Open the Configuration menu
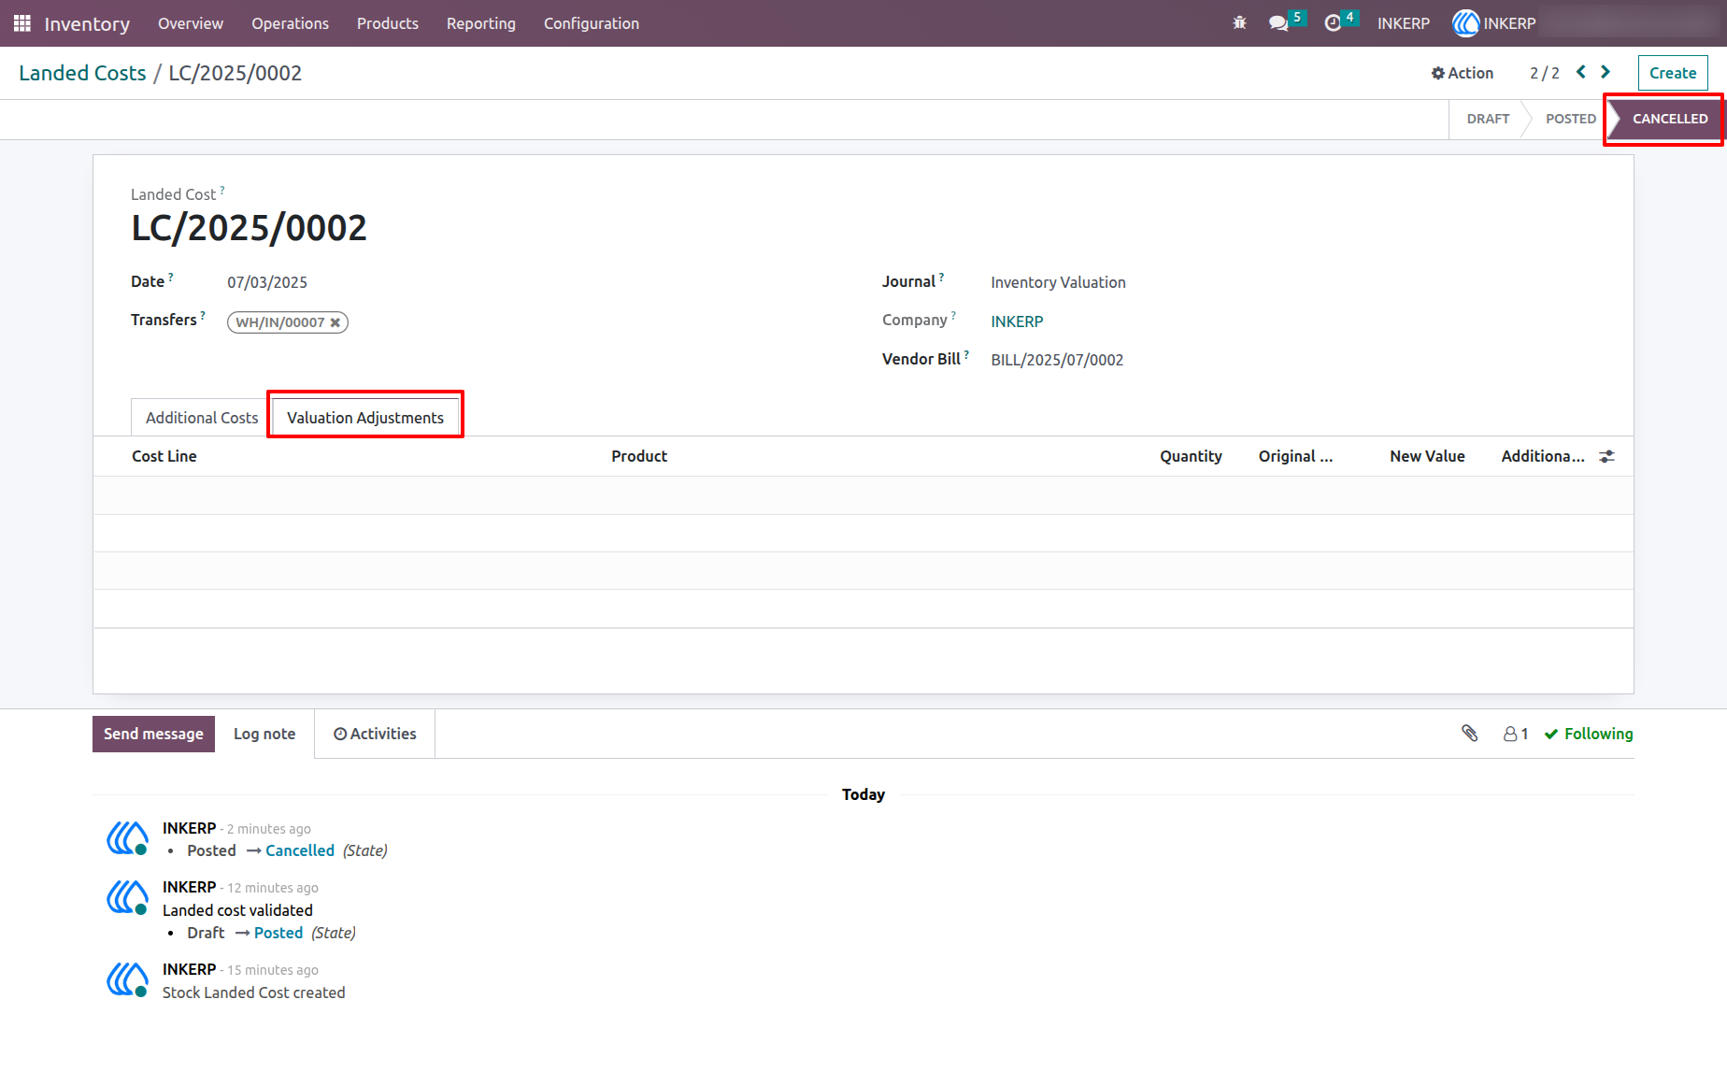1727x1071 pixels. (x=592, y=23)
